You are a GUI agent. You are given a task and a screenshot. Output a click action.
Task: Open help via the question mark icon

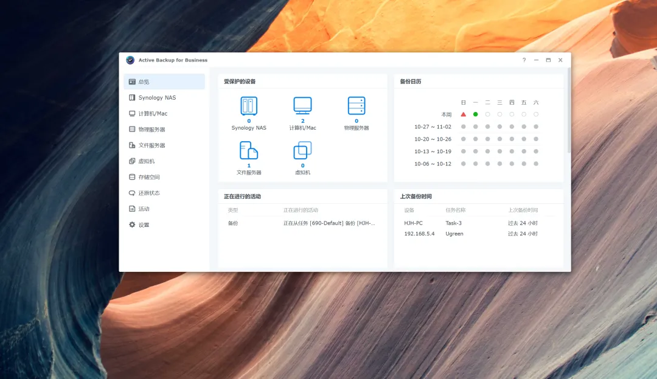click(524, 60)
